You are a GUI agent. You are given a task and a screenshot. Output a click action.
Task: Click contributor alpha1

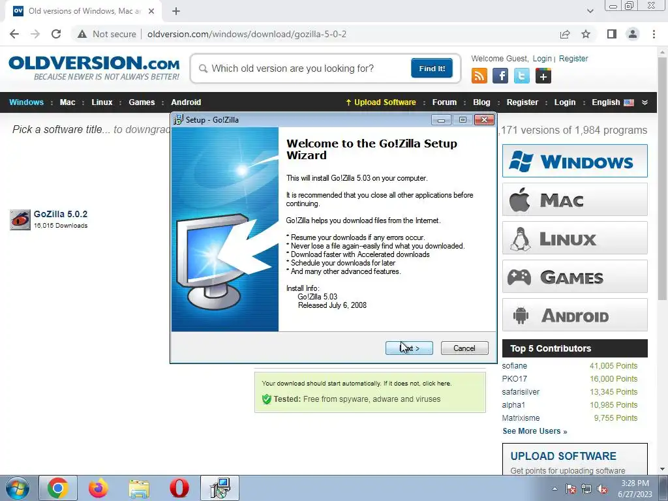pos(513,404)
